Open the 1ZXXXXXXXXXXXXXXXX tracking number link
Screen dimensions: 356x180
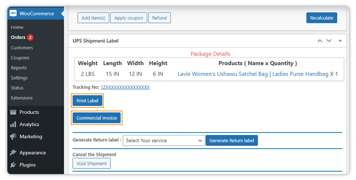[125, 87]
